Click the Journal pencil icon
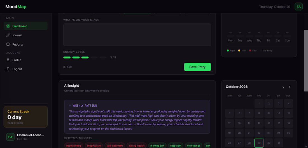 (x=8, y=35)
